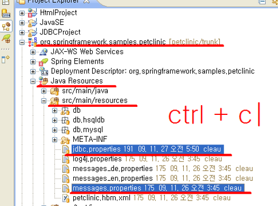Image resolution: width=278 pixels, height=206 pixels.
Task: Expand the HtmlProject tree node
Action: (22, 13)
